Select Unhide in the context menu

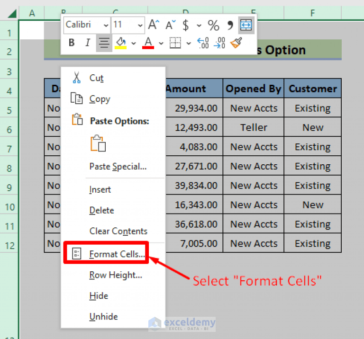113,316
